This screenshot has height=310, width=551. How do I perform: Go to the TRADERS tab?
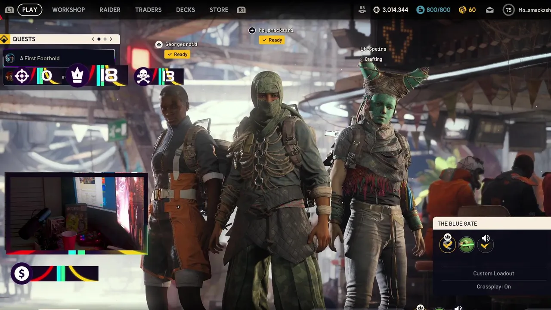click(148, 9)
